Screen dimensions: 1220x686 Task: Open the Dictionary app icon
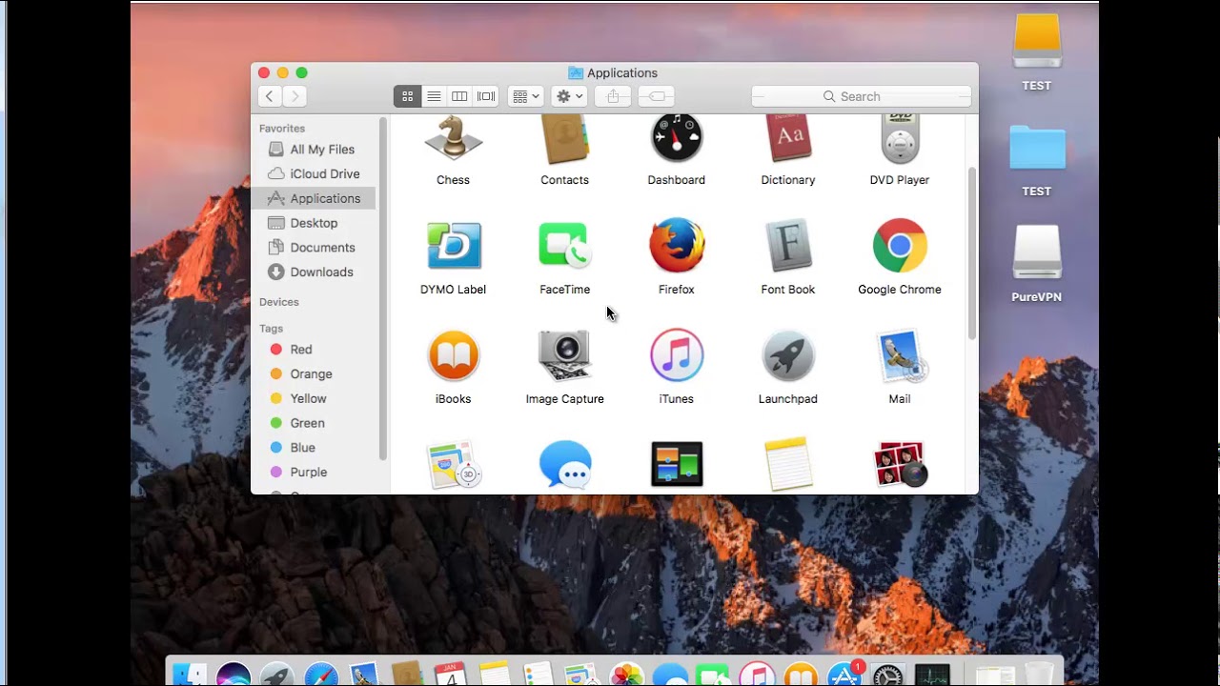tap(788, 139)
